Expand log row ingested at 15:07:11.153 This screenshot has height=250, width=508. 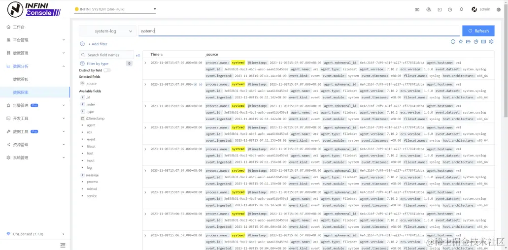point(145,127)
